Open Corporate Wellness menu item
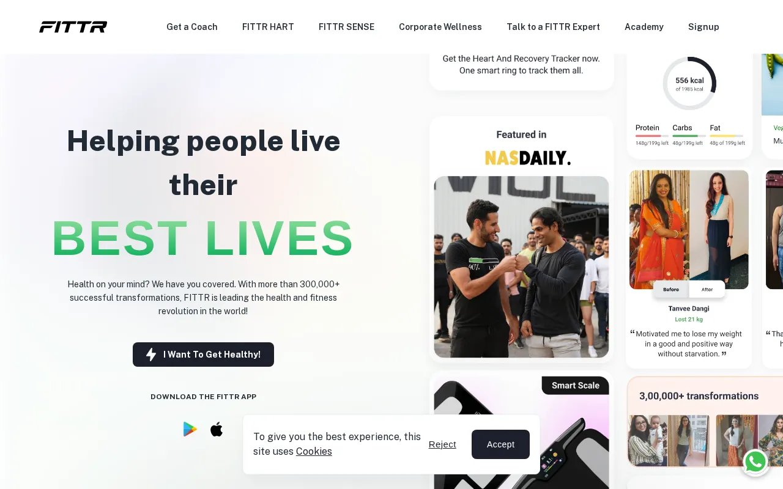This screenshot has width=783, height=489. coord(440,27)
